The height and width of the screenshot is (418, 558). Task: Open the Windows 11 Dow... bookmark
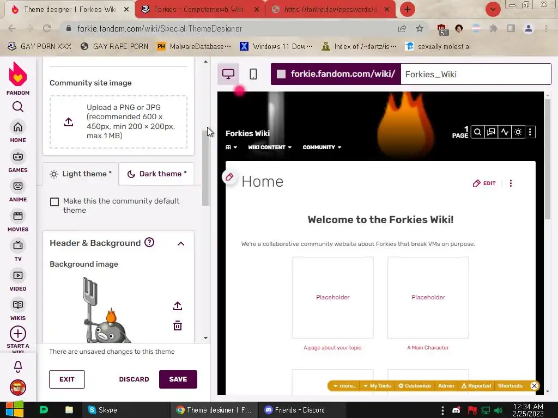276,46
